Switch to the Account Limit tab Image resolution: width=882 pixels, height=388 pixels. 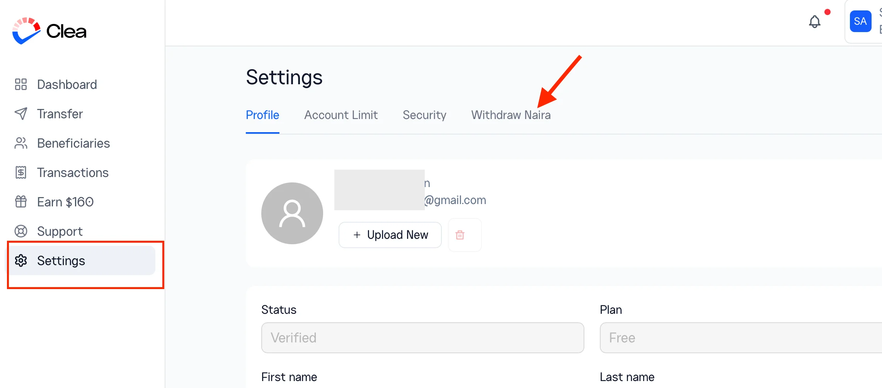341,115
